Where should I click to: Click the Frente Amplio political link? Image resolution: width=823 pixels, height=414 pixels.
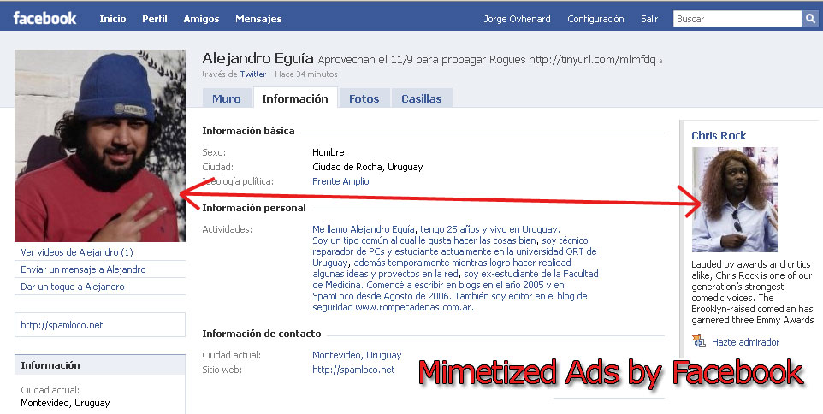click(340, 181)
